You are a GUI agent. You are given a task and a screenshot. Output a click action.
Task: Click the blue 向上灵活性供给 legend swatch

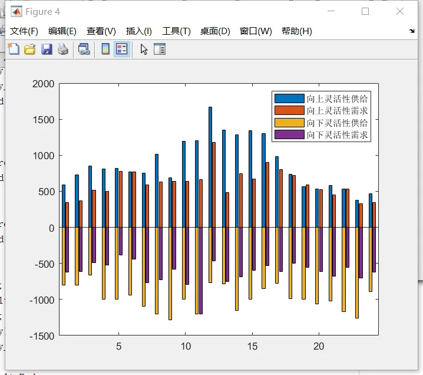click(289, 98)
